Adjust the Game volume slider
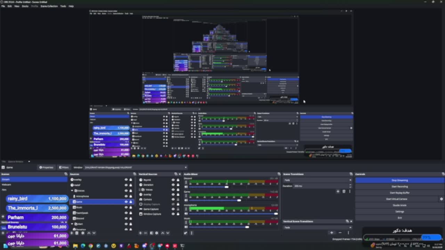The image size is (445, 250). click(x=239, y=200)
